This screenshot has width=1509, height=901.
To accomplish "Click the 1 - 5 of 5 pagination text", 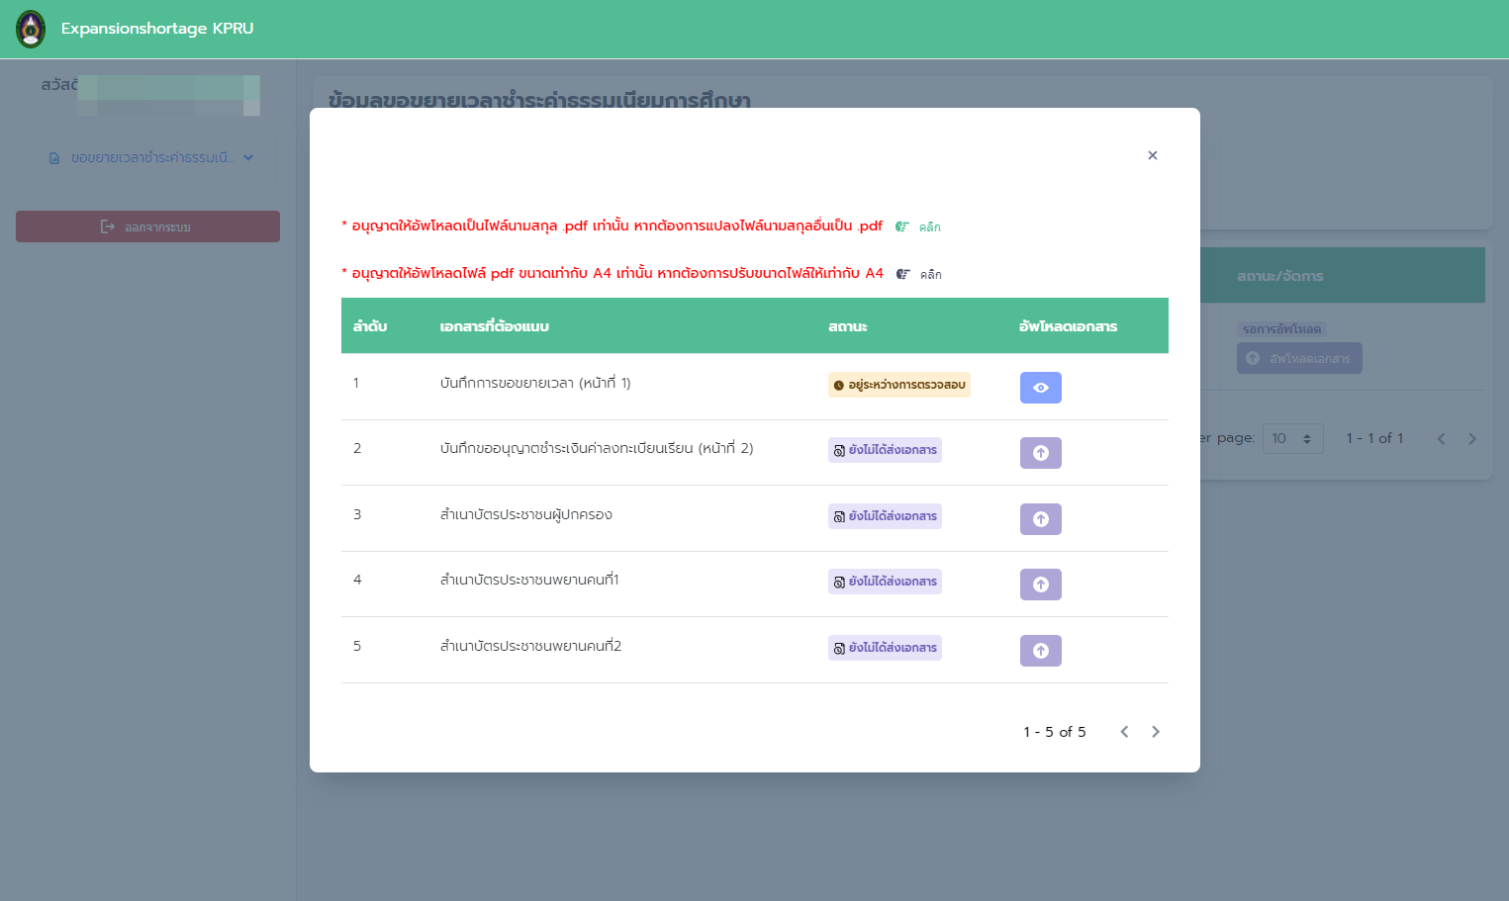I will click(1055, 732).
